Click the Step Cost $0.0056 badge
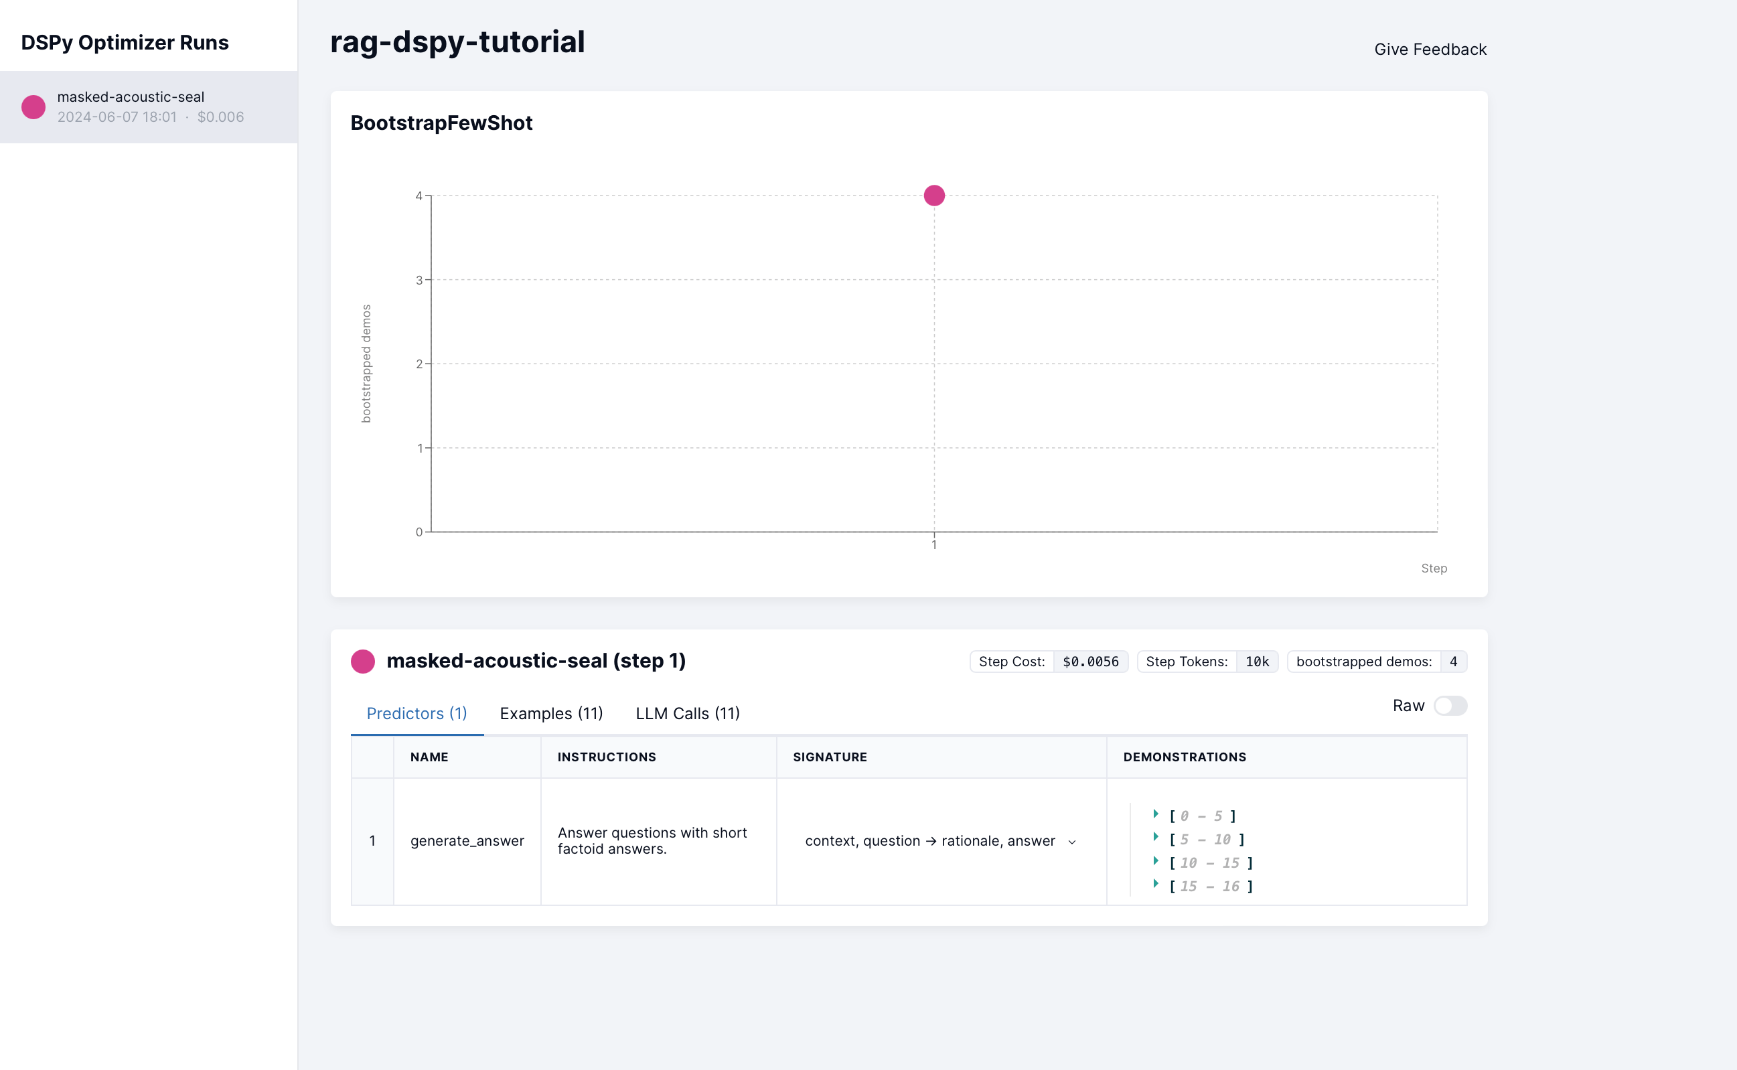 tap(1049, 661)
